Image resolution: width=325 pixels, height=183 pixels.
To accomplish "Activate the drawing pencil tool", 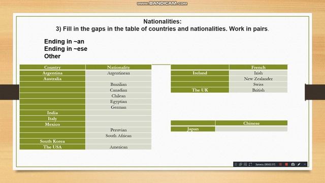I will pos(299,164).
